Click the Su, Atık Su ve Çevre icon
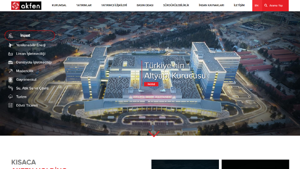 pos(11,88)
